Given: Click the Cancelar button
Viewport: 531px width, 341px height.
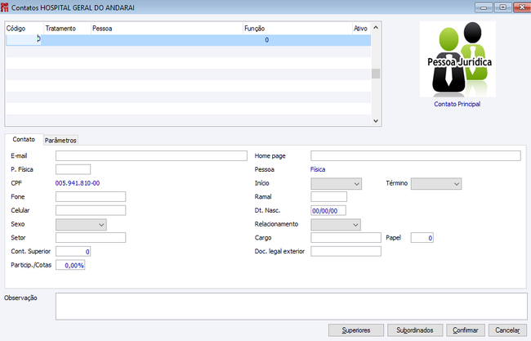Looking at the screenshot, I should coord(507,330).
